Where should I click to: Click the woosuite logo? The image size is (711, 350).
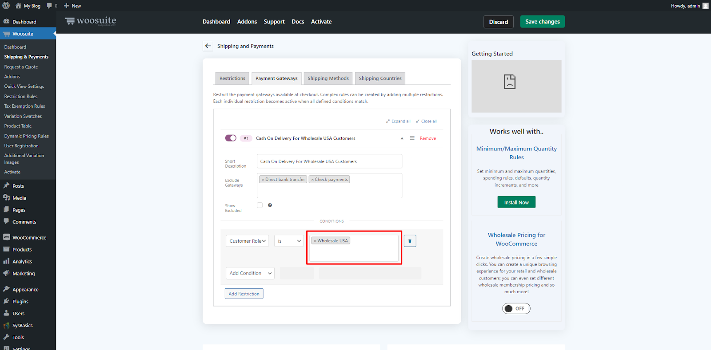91,21
